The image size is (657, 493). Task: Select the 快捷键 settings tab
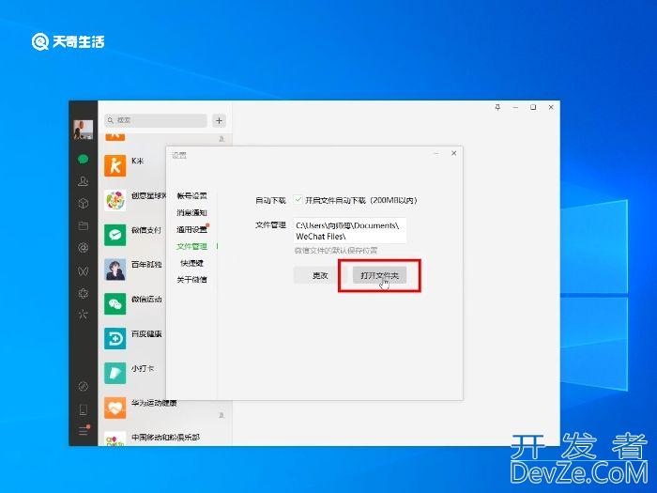191,263
